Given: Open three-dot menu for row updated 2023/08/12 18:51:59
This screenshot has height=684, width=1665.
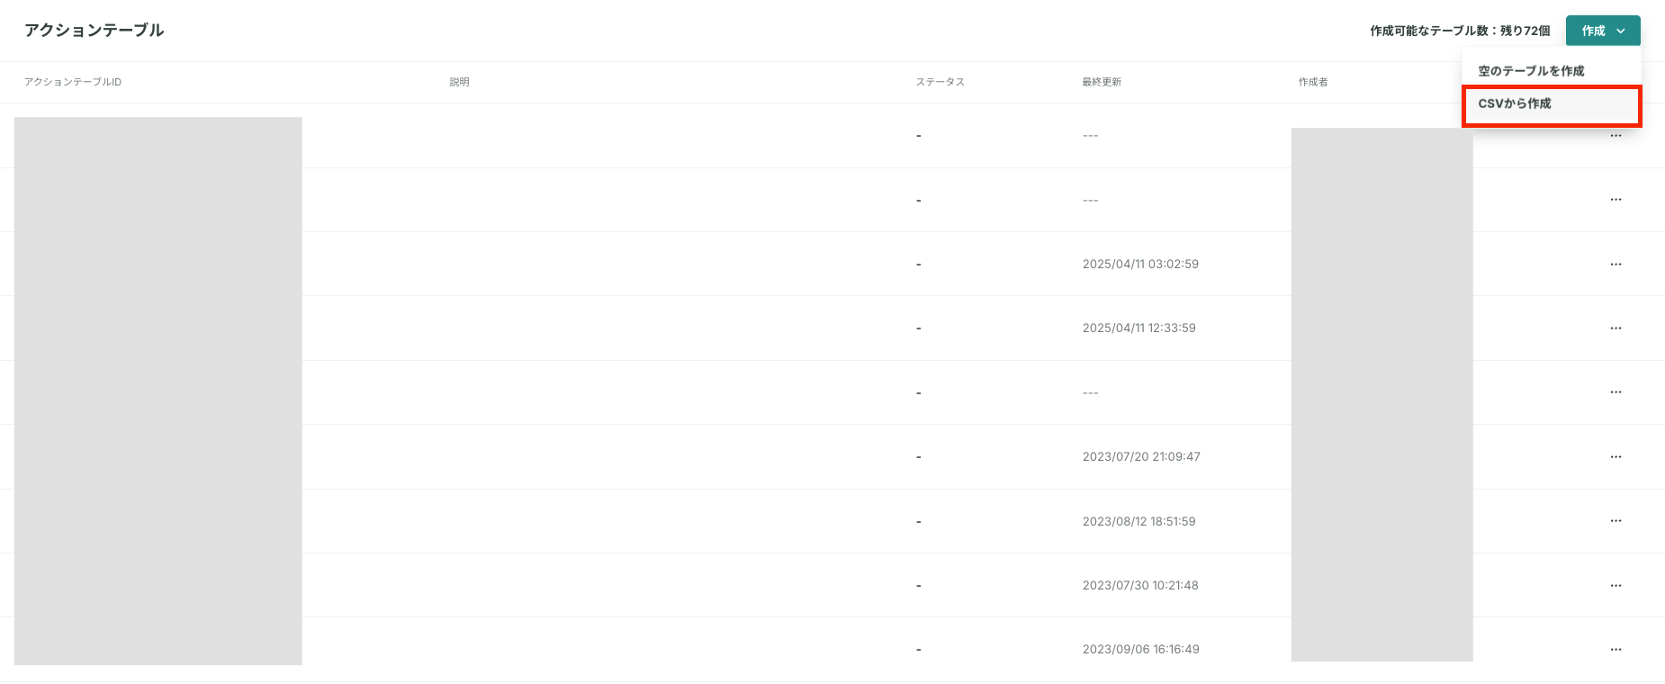Looking at the screenshot, I should [x=1615, y=521].
